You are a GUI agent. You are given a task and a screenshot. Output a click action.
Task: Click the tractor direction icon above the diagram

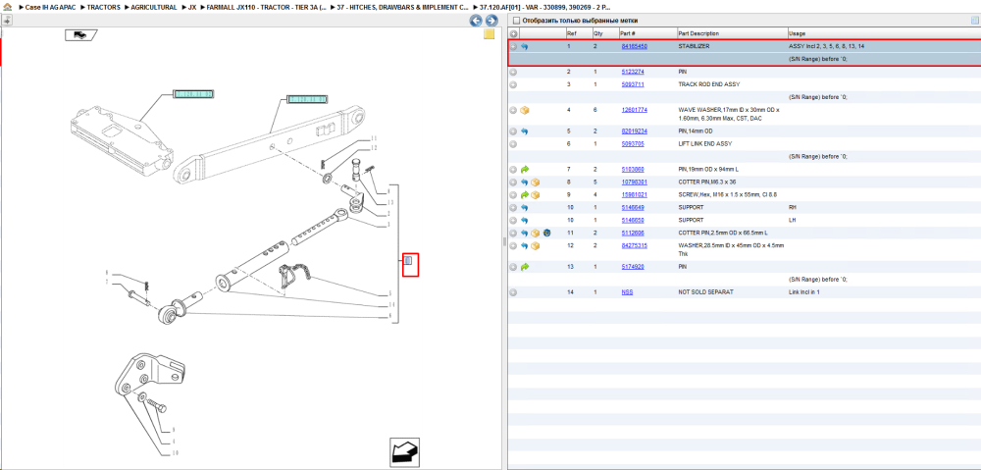79,35
